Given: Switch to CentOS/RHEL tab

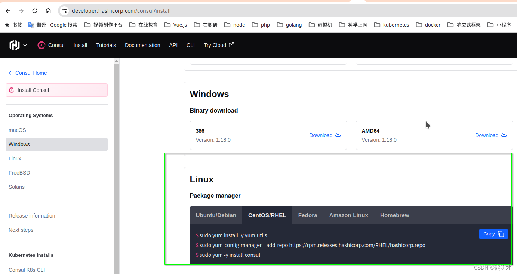Looking at the screenshot, I should 267,215.
